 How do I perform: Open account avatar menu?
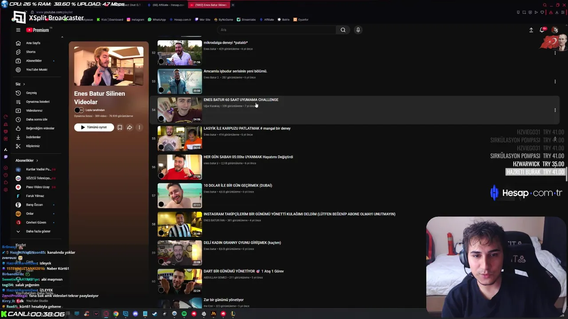[555, 30]
